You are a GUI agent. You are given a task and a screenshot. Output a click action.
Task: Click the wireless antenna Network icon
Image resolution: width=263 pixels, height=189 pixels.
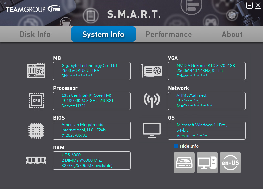click(x=152, y=100)
